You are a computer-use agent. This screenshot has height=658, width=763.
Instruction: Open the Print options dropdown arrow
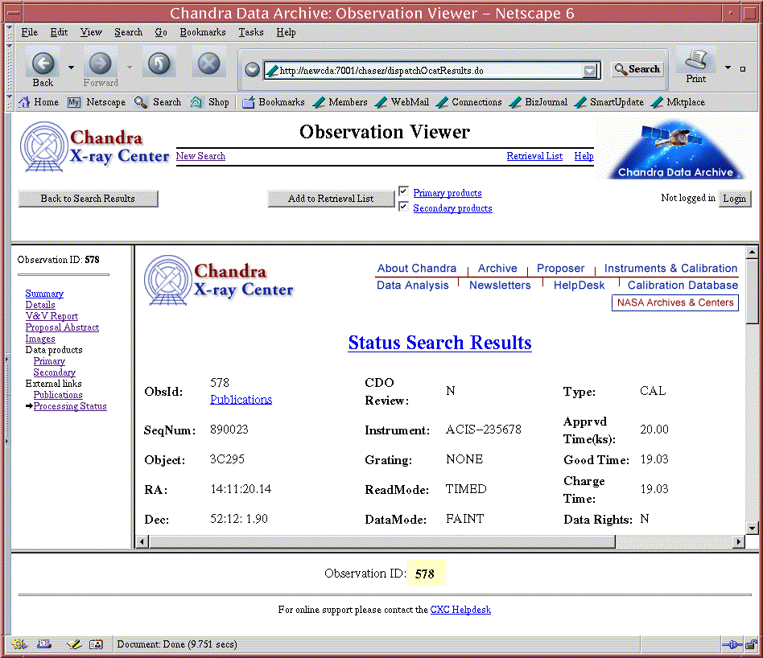[728, 68]
